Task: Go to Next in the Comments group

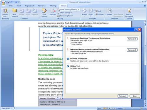Action: [x=28, y=12]
